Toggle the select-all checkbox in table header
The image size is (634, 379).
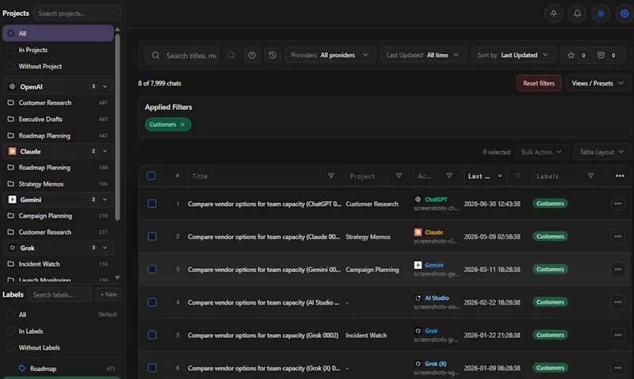tap(151, 176)
